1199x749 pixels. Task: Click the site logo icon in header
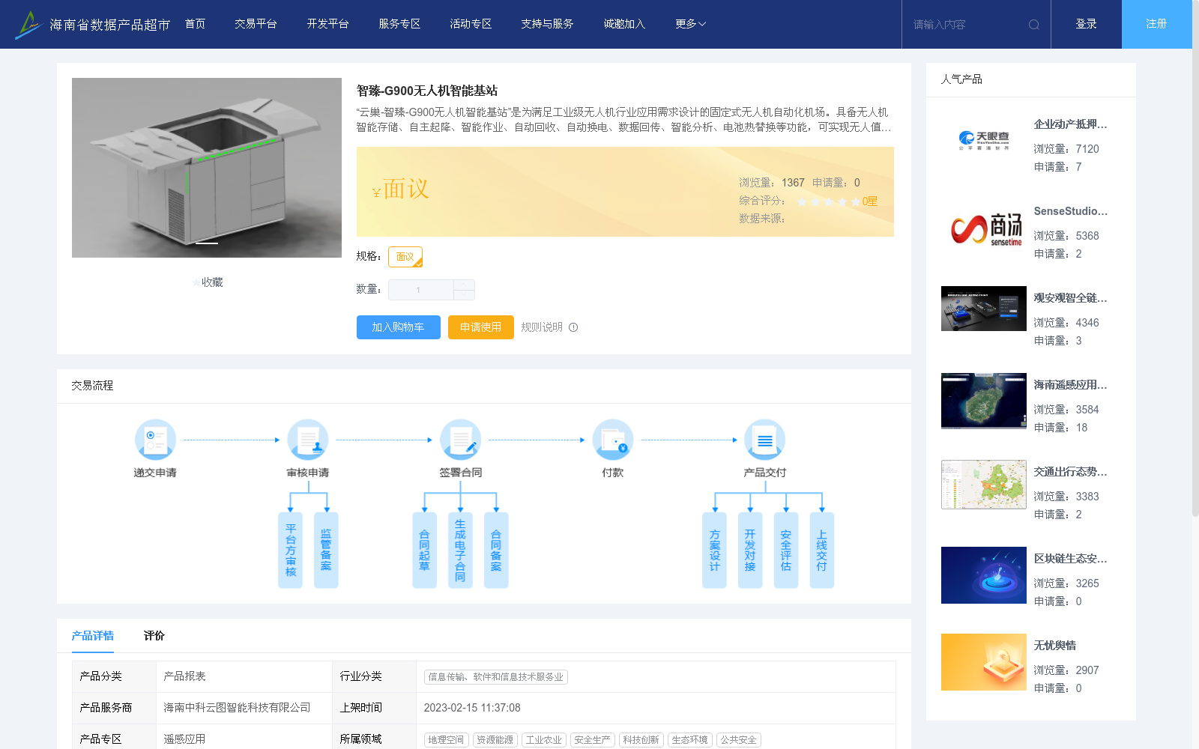coord(28,25)
